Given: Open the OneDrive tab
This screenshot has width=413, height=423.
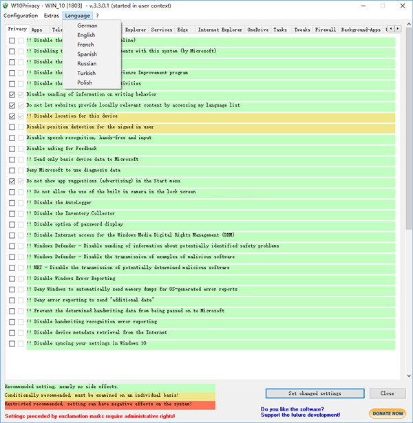Looking at the screenshot, I should pos(257,30).
